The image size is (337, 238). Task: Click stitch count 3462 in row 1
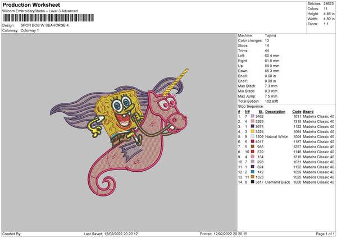[x=259, y=116]
